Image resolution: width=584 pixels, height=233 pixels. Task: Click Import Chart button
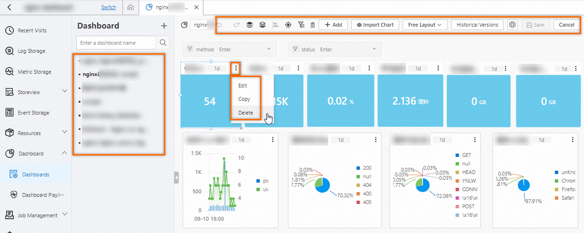point(375,25)
